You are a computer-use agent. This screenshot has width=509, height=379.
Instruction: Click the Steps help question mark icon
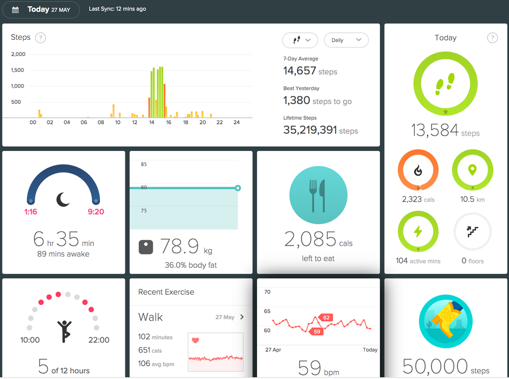[41, 38]
